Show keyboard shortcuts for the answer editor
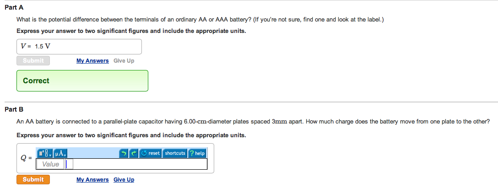 175,153
